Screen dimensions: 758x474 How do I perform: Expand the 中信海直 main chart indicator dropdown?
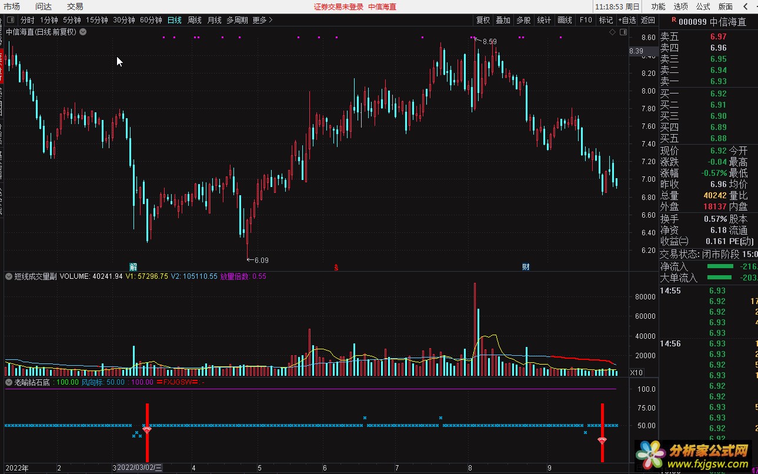click(x=83, y=32)
